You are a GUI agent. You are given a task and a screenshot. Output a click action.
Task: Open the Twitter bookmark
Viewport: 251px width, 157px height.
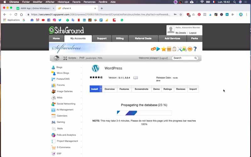pos(60,20)
